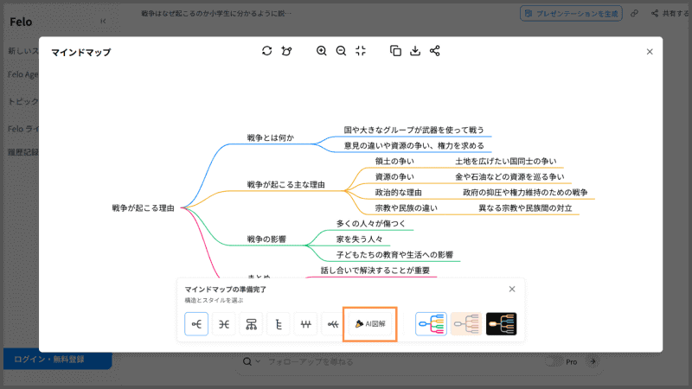This screenshot has height=389, width=692.
Task: Select the right-branching mind map layout
Action: pos(196,324)
